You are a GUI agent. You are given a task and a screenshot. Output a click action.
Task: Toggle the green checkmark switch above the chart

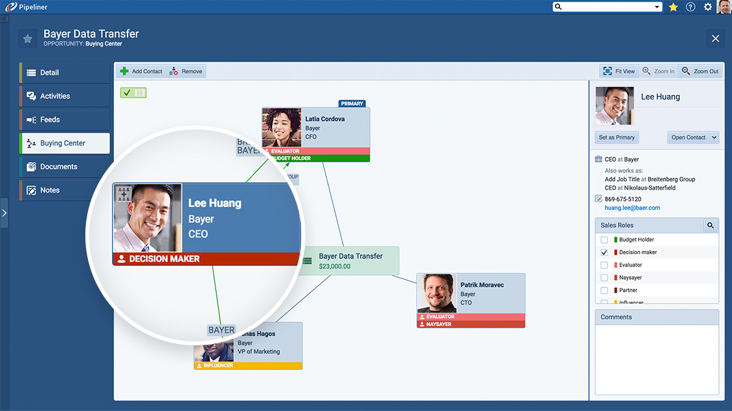click(x=134, y=93)
